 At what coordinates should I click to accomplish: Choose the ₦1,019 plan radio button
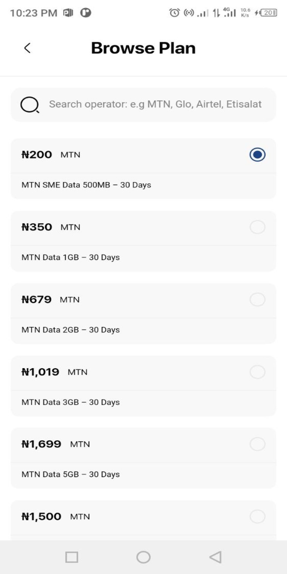[x=257, y=372]
